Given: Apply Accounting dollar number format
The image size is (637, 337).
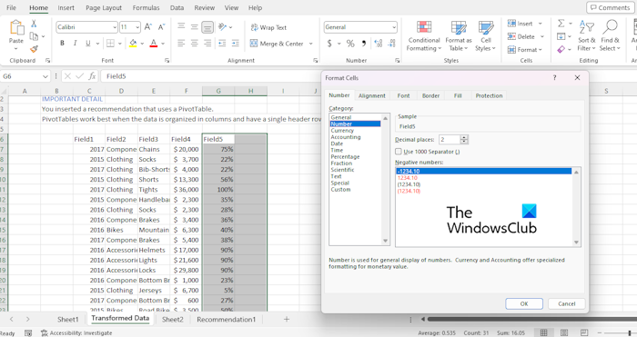Looking at the screenshot, I should click(329, 43).
